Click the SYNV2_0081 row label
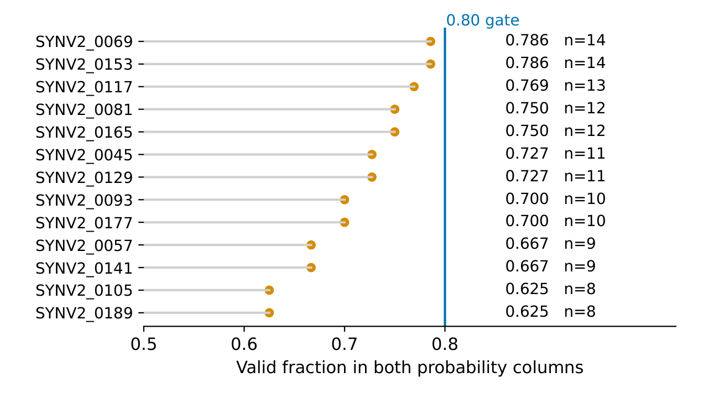 click(x=84, y=109)
